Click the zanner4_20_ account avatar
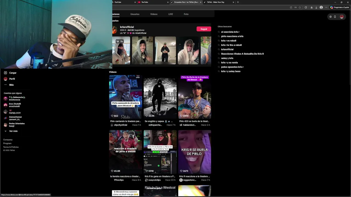 [5, 118]
